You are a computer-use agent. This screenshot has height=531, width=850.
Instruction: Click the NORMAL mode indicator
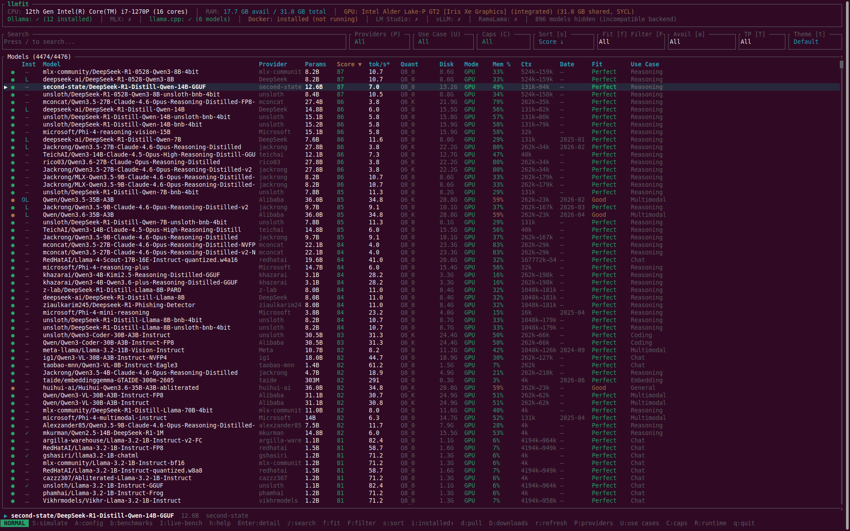tap(15, 523)
